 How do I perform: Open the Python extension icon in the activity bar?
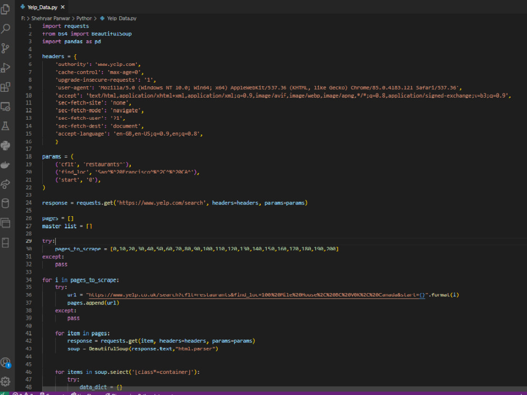(x=5, y=146)
